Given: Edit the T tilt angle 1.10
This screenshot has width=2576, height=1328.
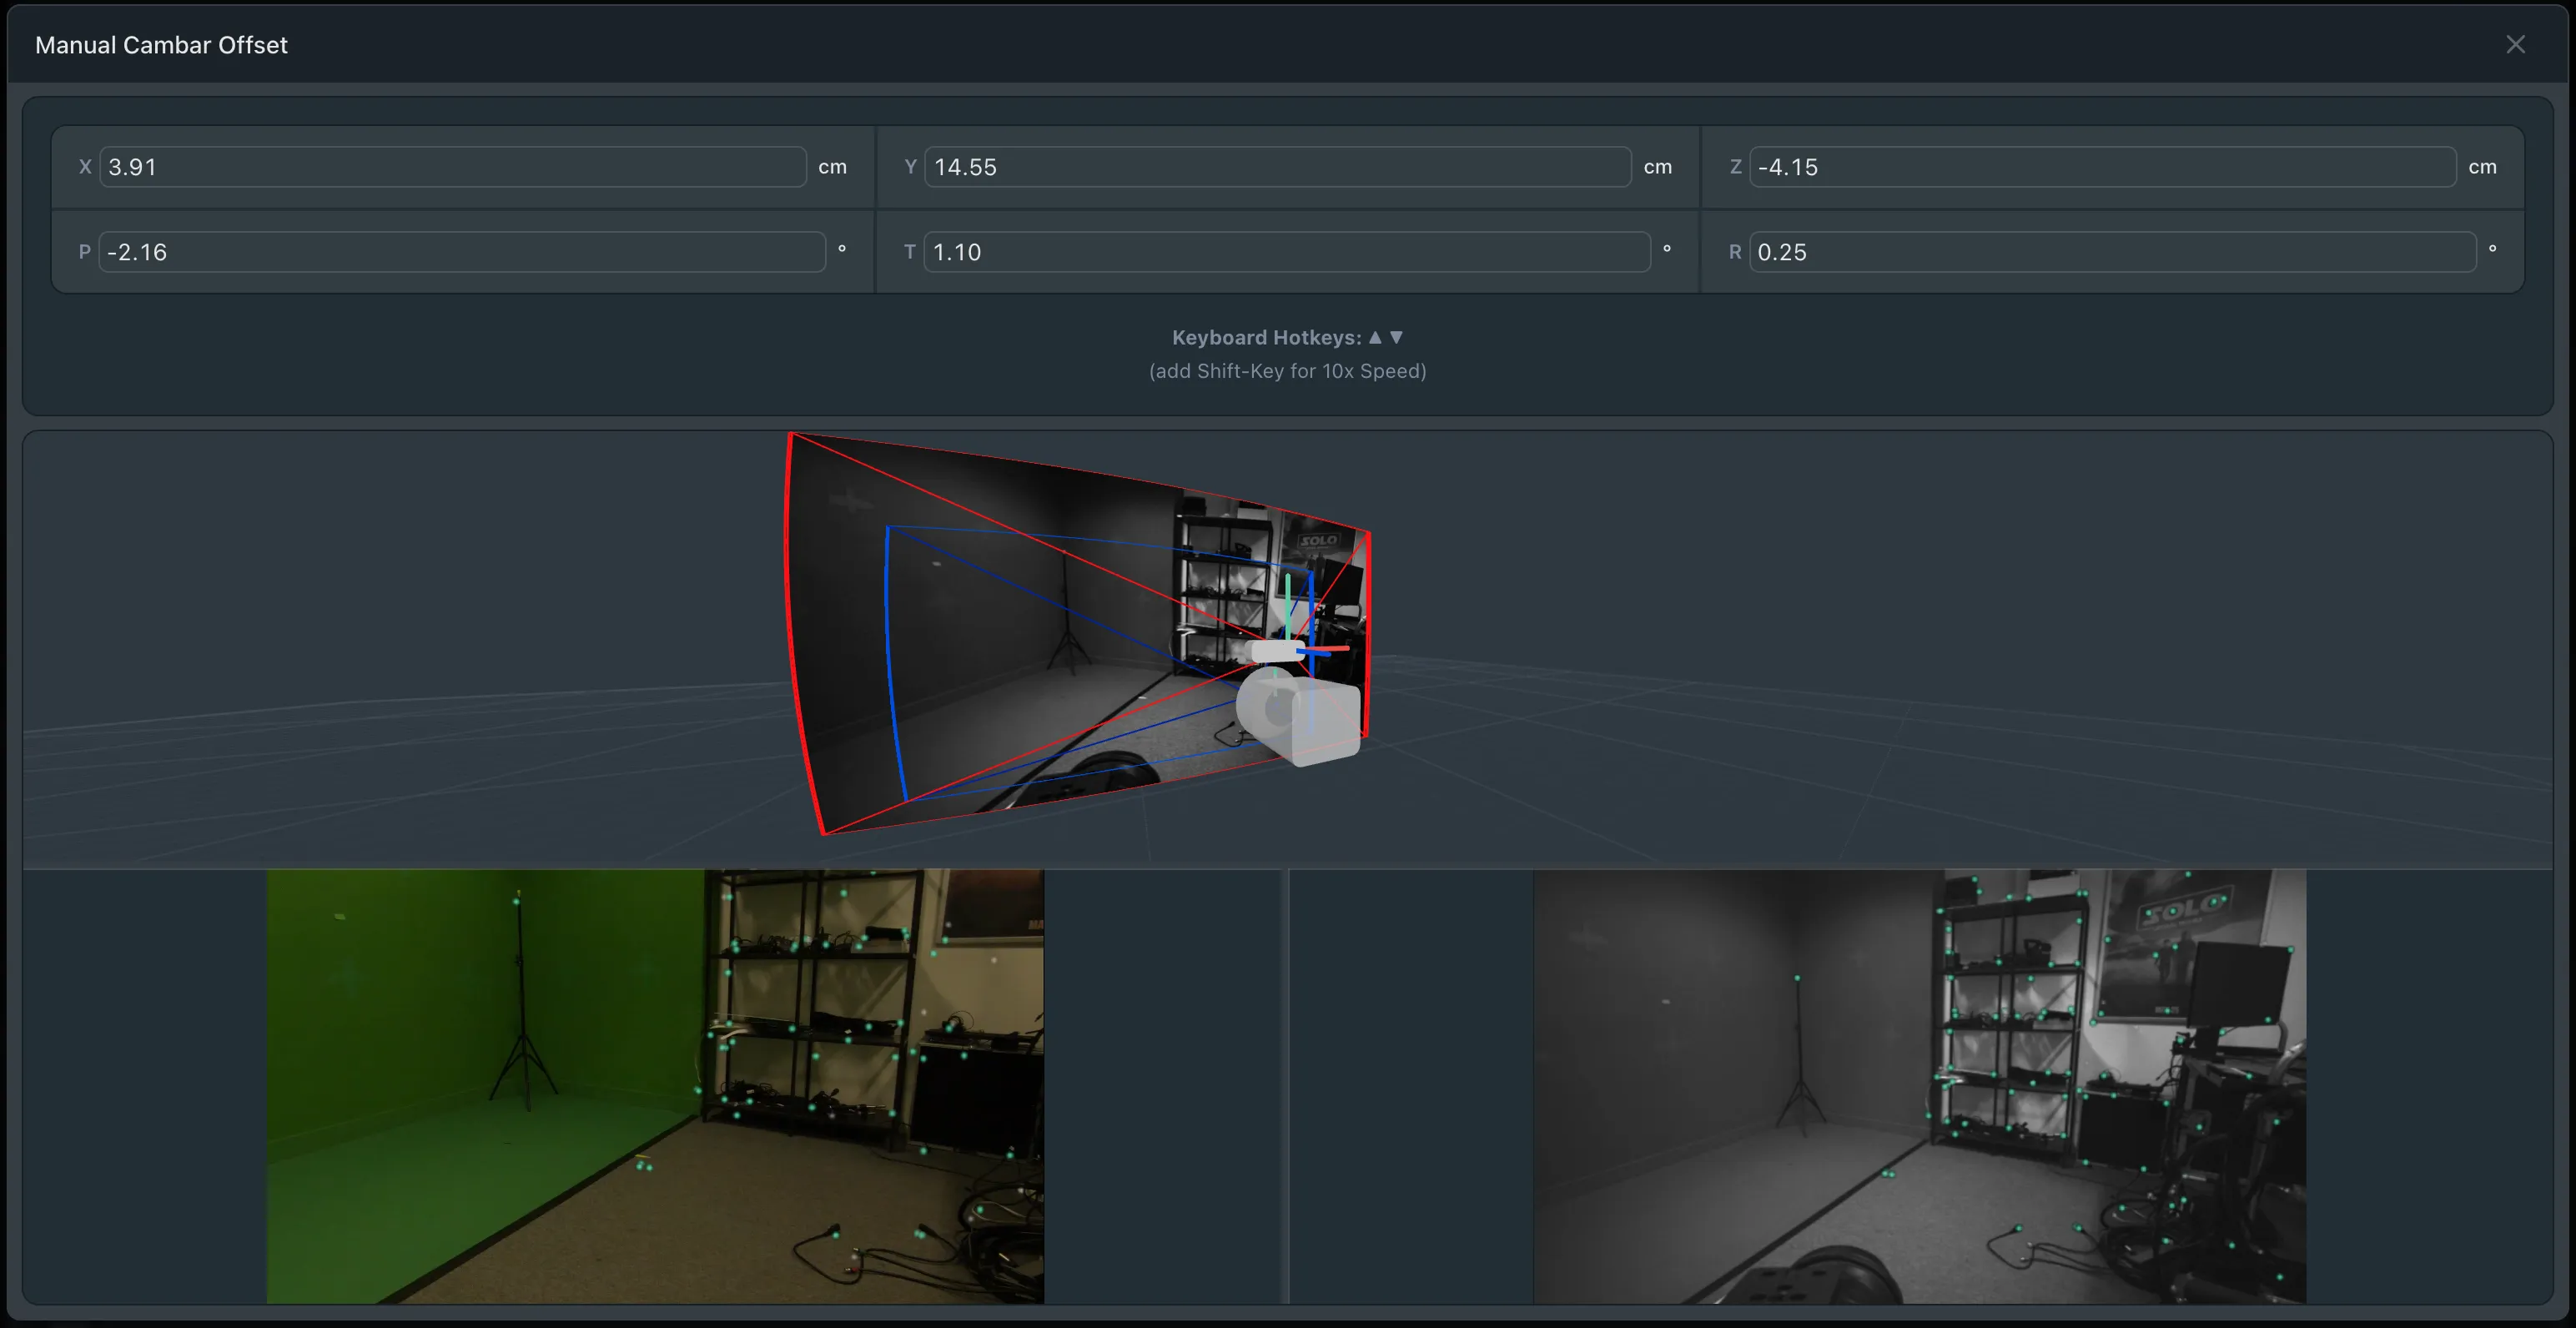Looking at the screenshot, I should [x=1287, y=252].
